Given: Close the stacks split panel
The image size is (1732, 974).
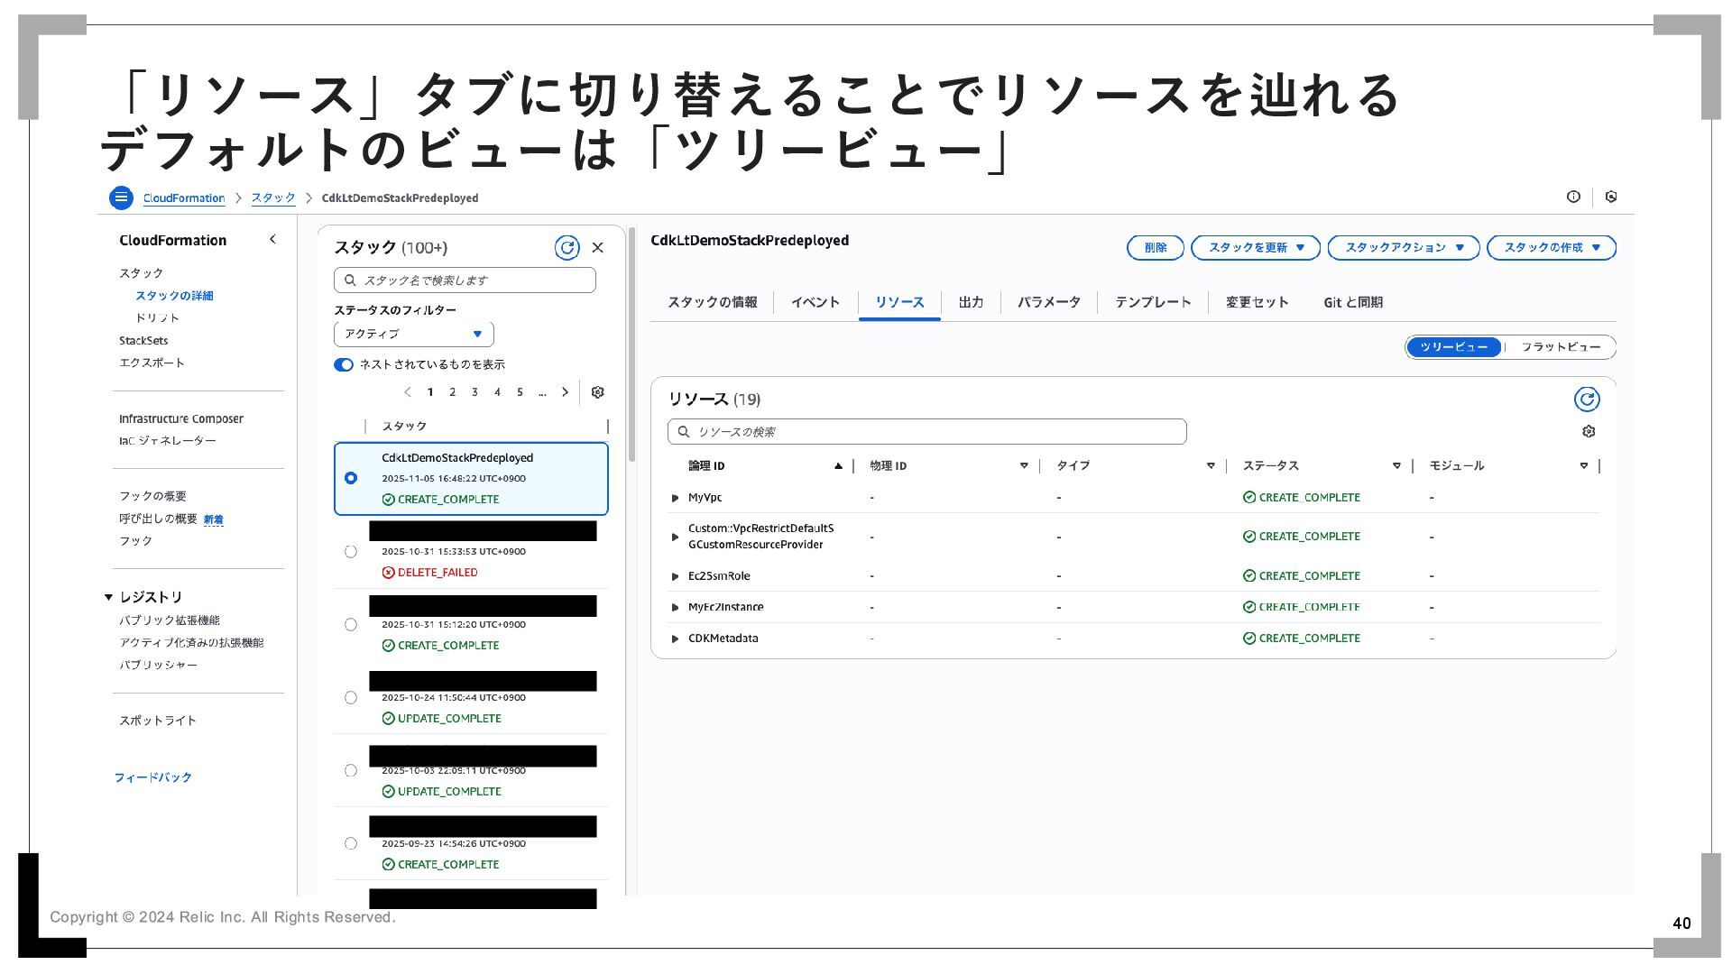Looking at the screenshot, I should (x=597, y=248).
